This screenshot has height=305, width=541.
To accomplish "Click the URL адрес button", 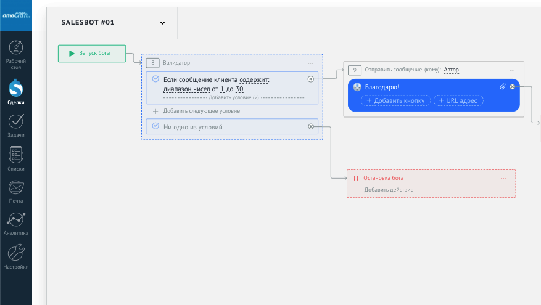I will coord(458,100).
